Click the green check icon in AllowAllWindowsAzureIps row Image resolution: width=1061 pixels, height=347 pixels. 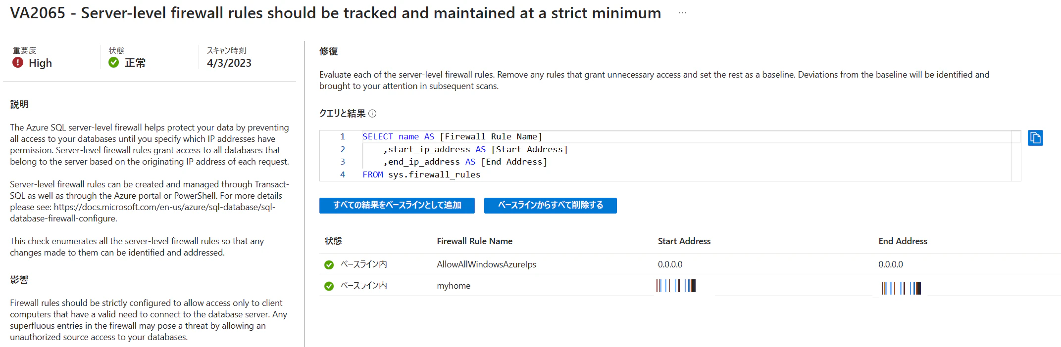329,265
